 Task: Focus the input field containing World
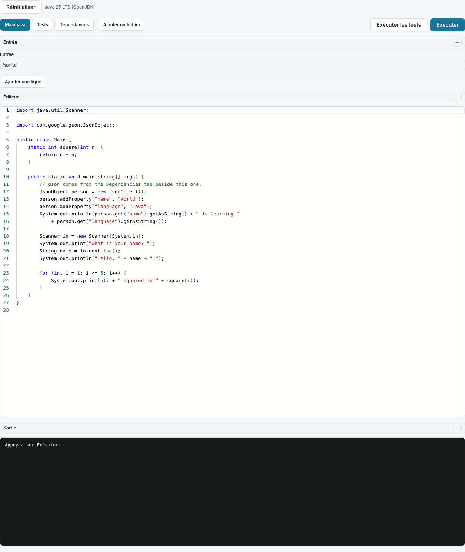click(232, 65)
